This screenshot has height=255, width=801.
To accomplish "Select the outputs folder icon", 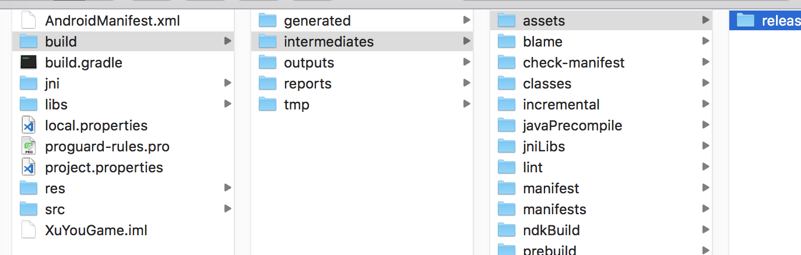I will pos(267,62).
